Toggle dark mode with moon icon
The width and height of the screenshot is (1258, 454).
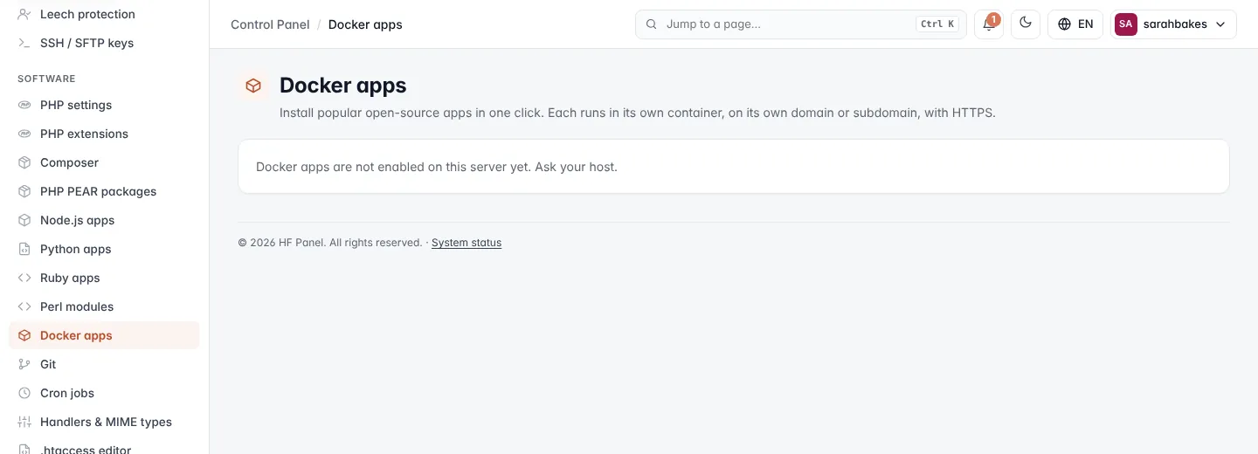coord(1026,24)
